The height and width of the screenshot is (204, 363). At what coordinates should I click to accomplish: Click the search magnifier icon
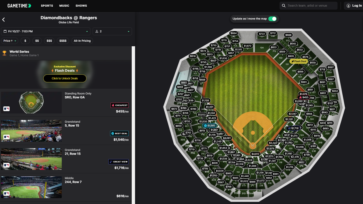(284, 5)
